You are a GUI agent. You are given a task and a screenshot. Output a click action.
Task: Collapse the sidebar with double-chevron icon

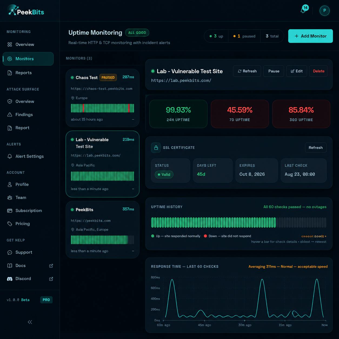[30, 322]
